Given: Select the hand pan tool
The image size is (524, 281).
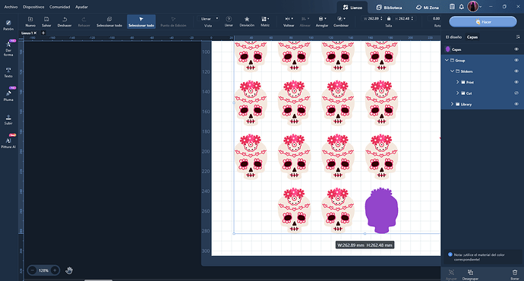Looking at the screenshot, I should click(69, 270).
